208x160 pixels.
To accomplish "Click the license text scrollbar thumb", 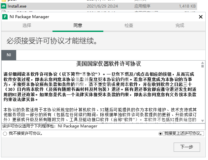I will 202,66.
